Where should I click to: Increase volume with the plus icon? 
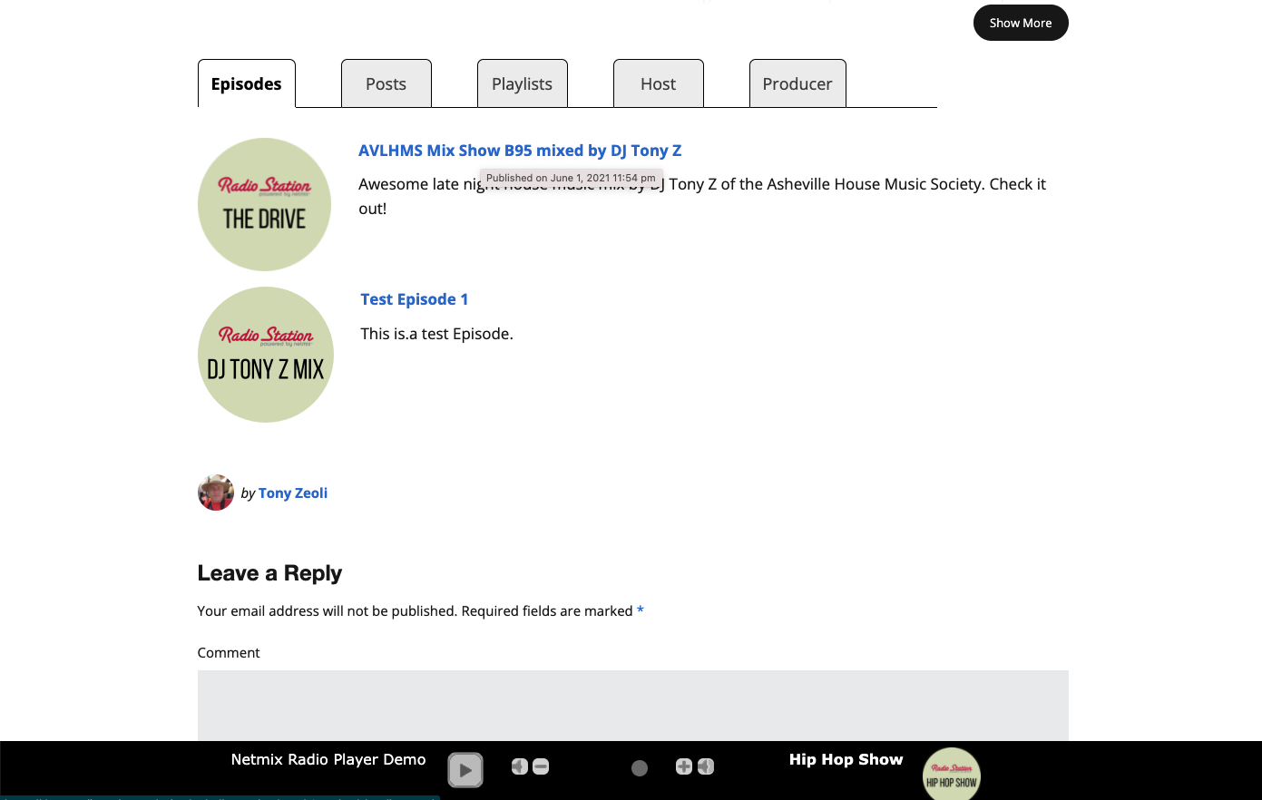[x=684, y=766]
